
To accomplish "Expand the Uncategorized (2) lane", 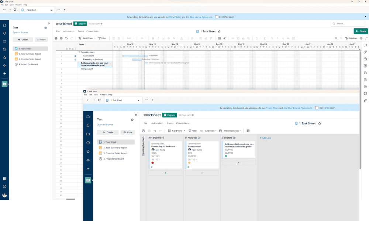I will [143, 147].
